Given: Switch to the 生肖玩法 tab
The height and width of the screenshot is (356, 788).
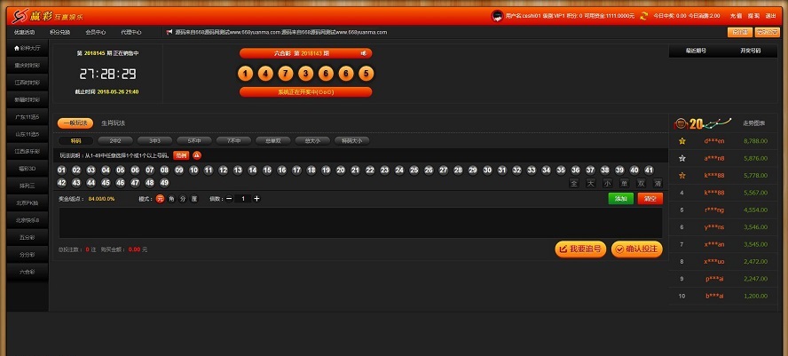Looking at the screenshot, I should [113, 123].
